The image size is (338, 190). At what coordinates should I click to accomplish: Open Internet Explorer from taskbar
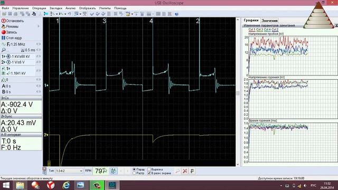click(x=66, y=185)
